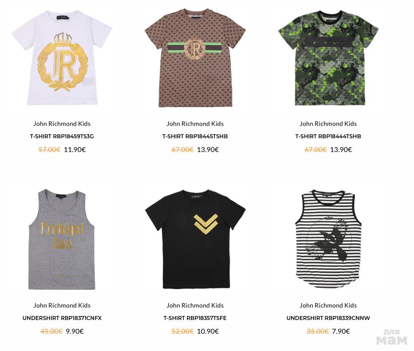Screen dimensions: 414x351
Task: Open the white JR crown T-shirt image
Action: coord(62,58)
